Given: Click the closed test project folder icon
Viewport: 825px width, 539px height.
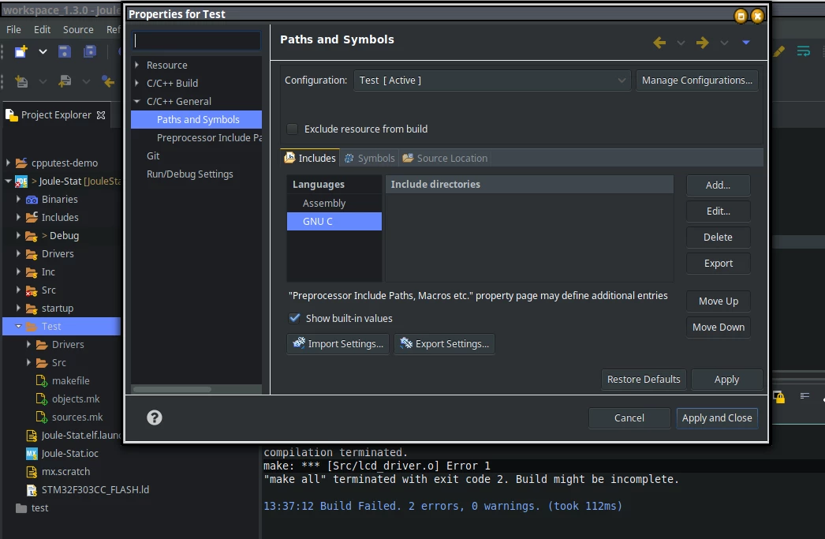Looking at the screenshot, I should pos(21,508).
